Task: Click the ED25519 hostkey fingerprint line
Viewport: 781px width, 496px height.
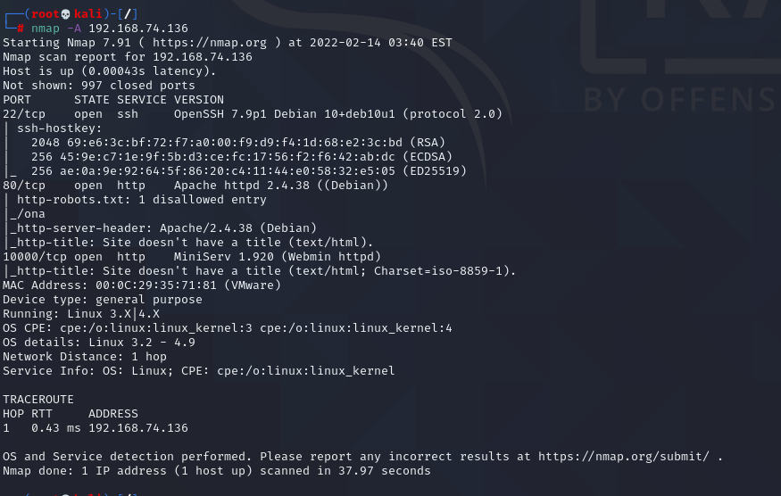Action: tap(248, 171)
